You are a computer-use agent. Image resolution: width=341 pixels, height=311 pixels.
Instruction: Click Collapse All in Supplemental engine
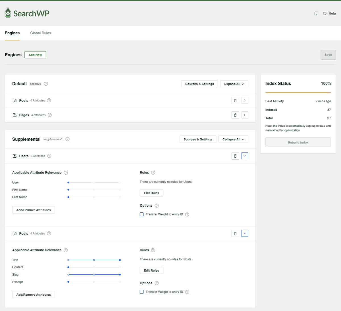click(x=233, y=139)
